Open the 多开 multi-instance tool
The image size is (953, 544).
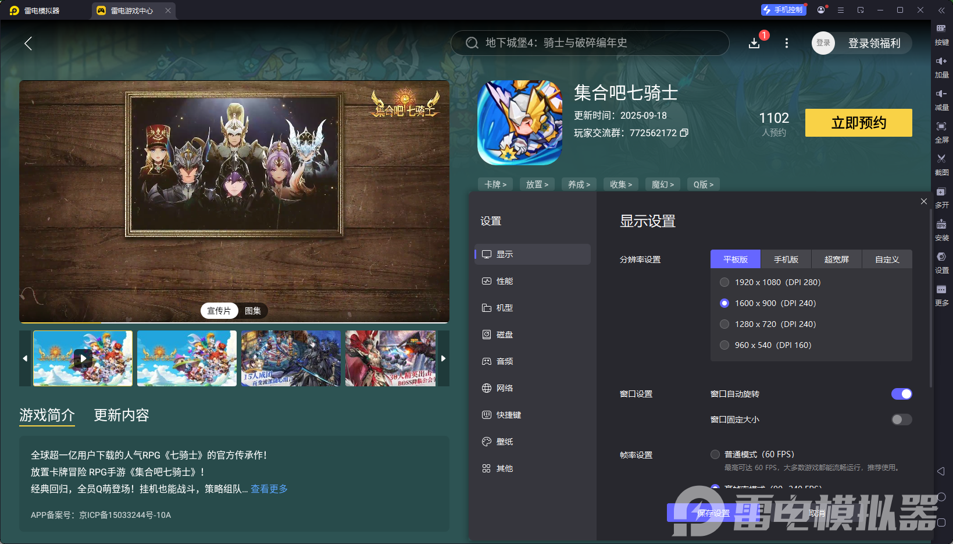[x=941, y=198]
